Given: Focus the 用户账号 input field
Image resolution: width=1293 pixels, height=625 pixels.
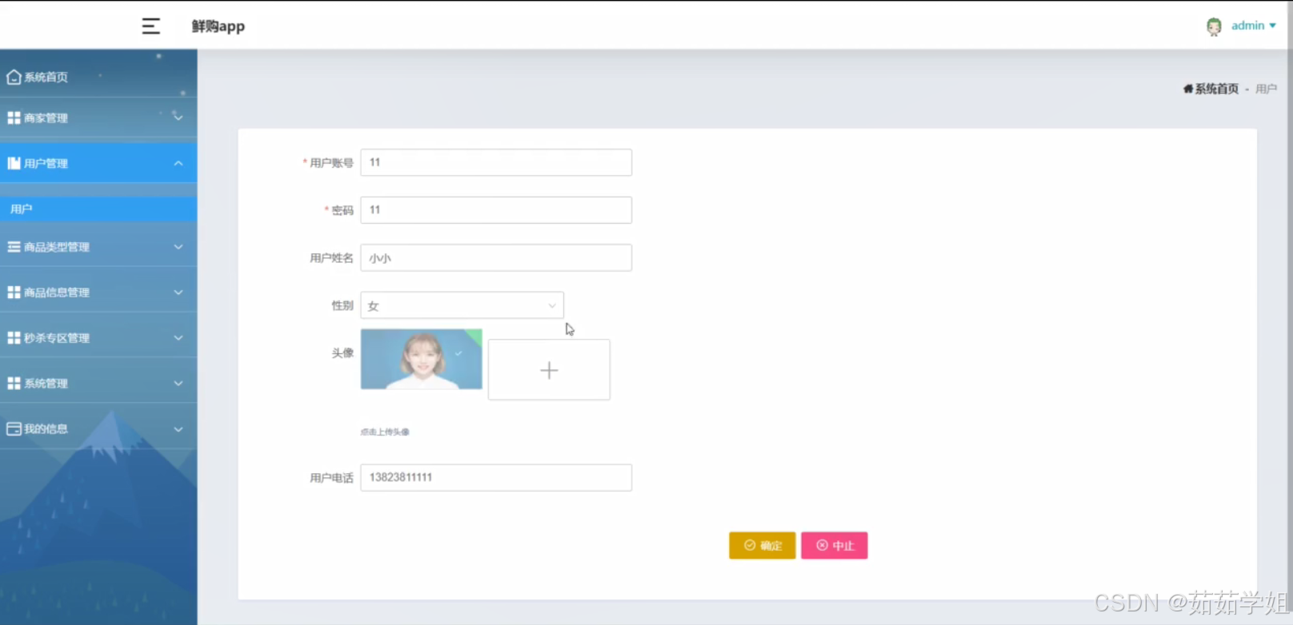Looking at the screenshot, I should [x=496, y=162].
